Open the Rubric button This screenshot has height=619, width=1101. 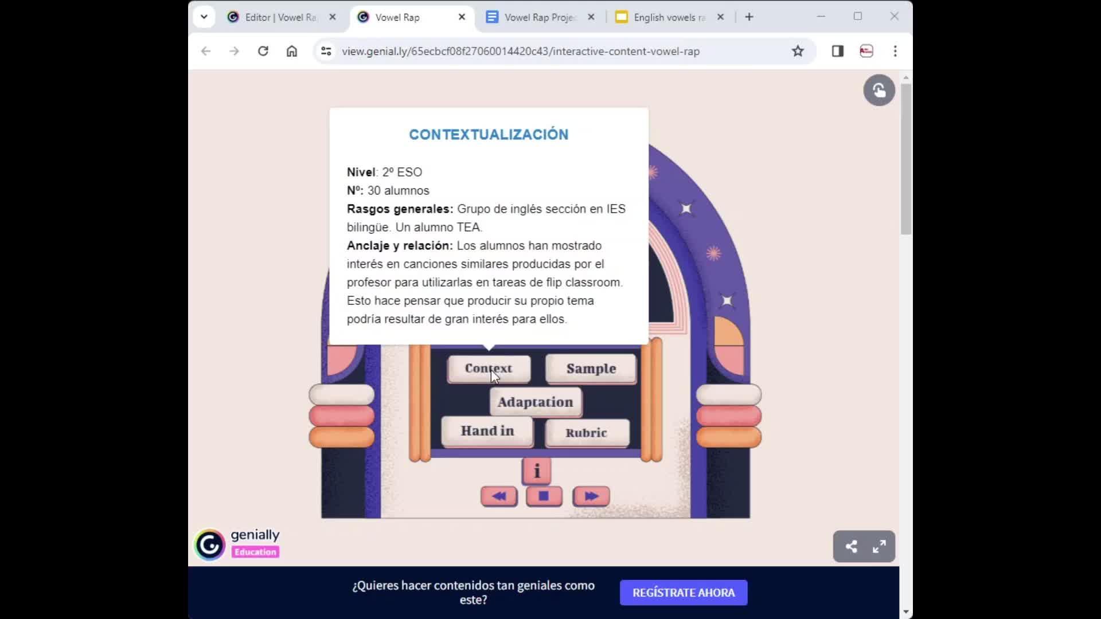click(x=586, y=433)
